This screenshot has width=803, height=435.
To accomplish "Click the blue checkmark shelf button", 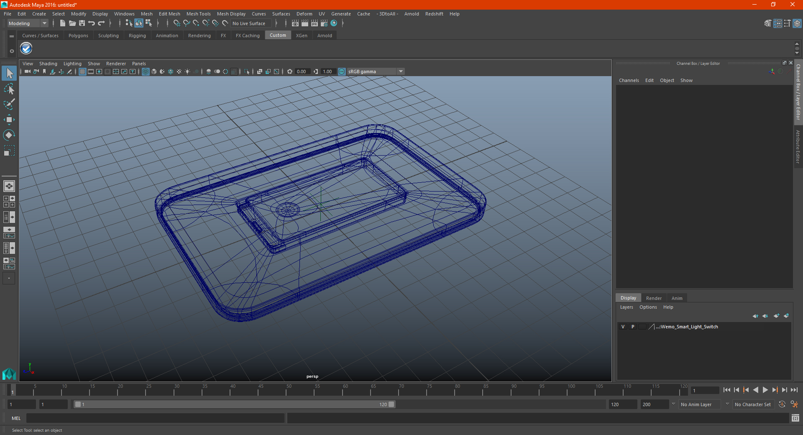I will [26, 49].
